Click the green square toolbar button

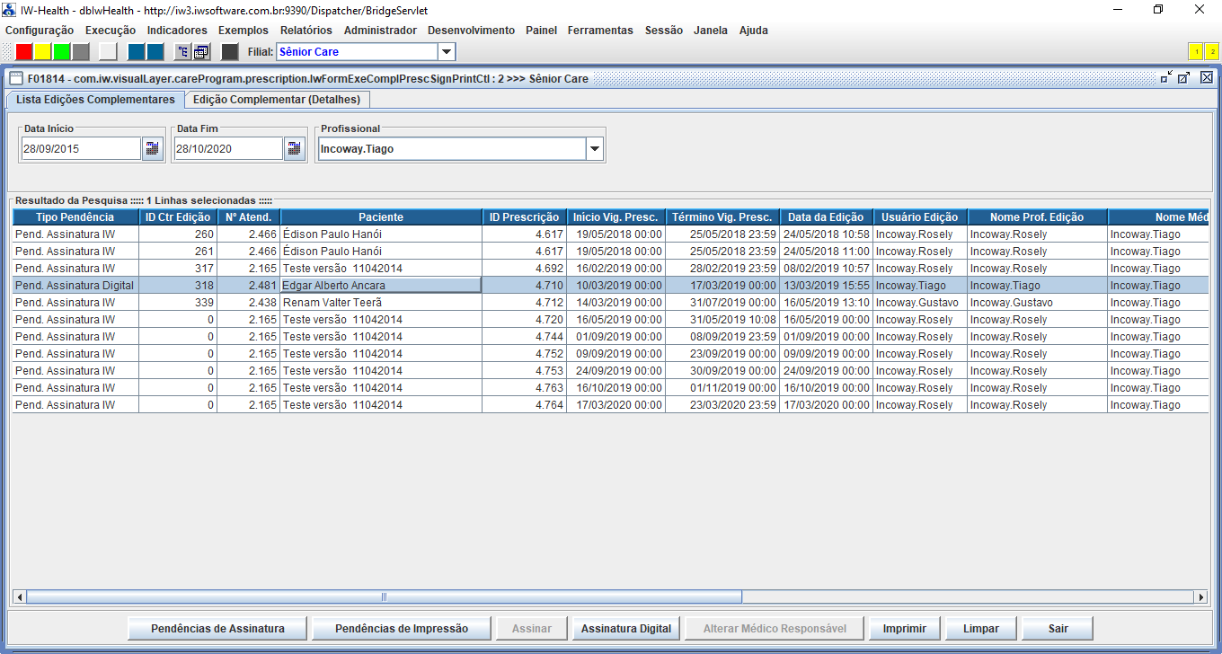(62, 52)
